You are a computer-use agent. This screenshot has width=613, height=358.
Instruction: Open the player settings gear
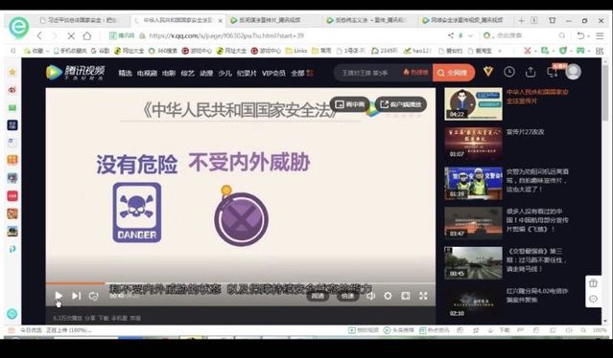coord(388,296)
